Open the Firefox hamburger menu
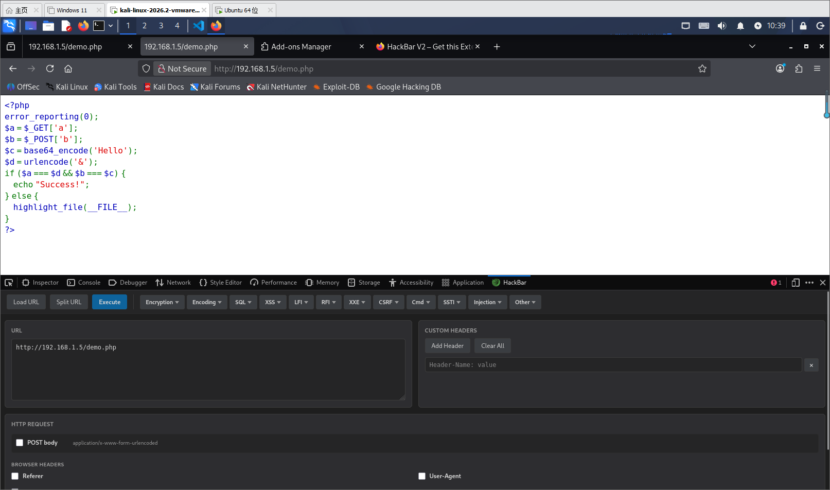 pos(817,68)
